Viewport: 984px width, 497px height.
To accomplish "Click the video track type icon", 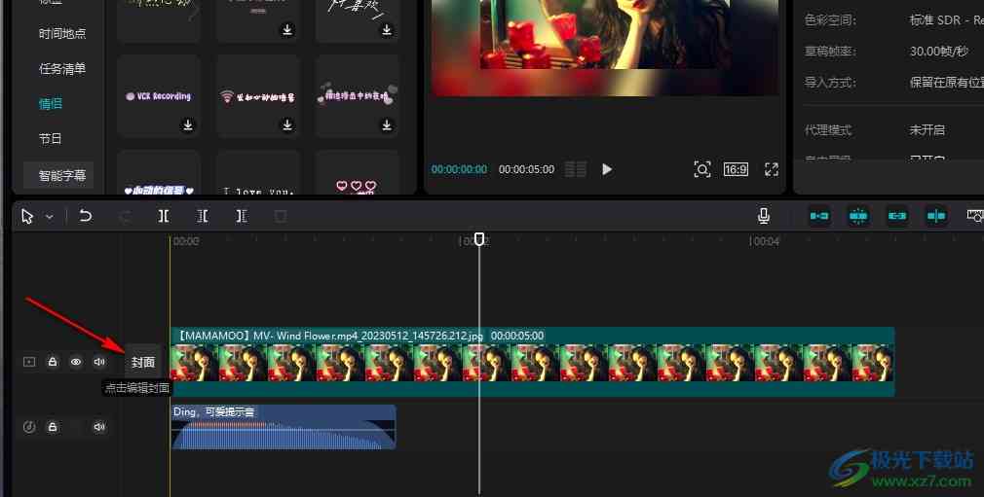I will point(29,362).
